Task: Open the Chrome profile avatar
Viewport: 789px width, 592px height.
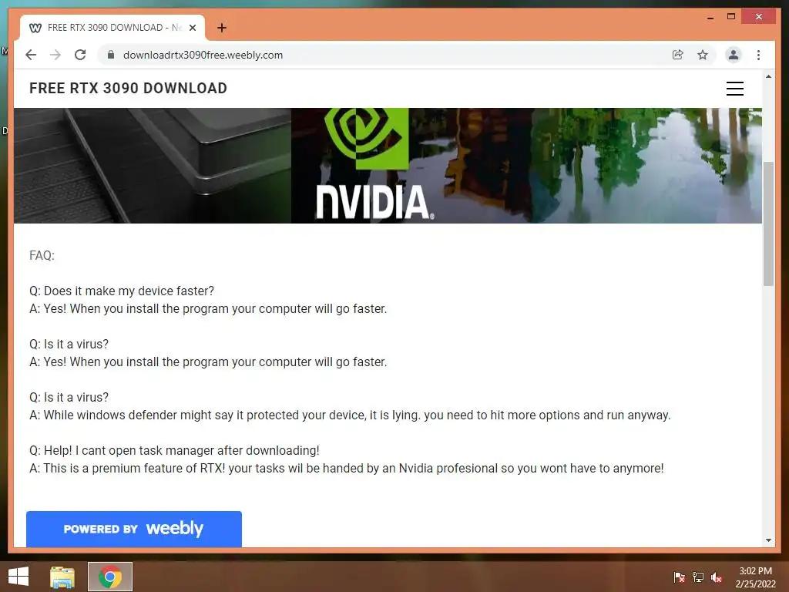Action: tap(734, 55)
